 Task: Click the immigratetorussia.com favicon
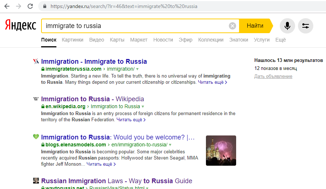click(36, 61)
